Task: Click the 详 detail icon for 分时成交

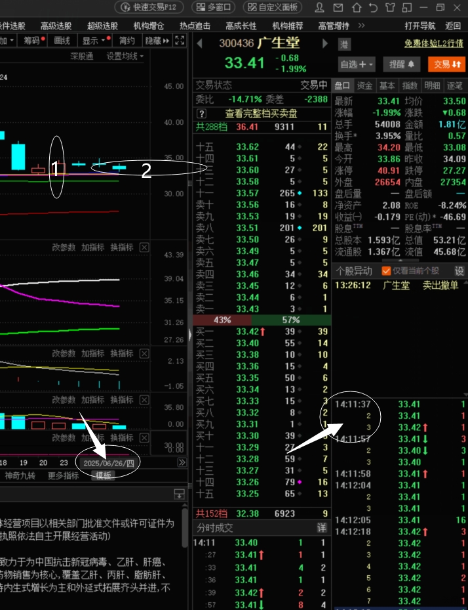Action: (322, 527)
